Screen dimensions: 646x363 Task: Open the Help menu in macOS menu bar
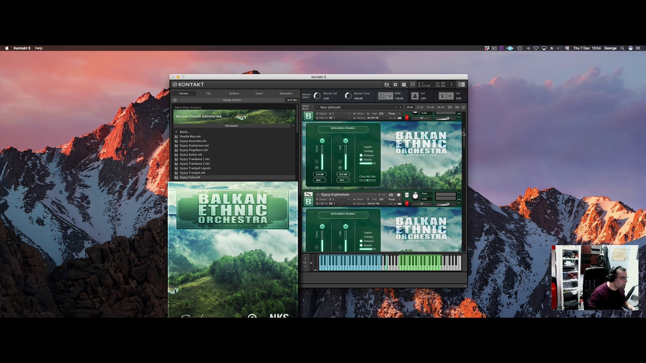coord(39,48)
